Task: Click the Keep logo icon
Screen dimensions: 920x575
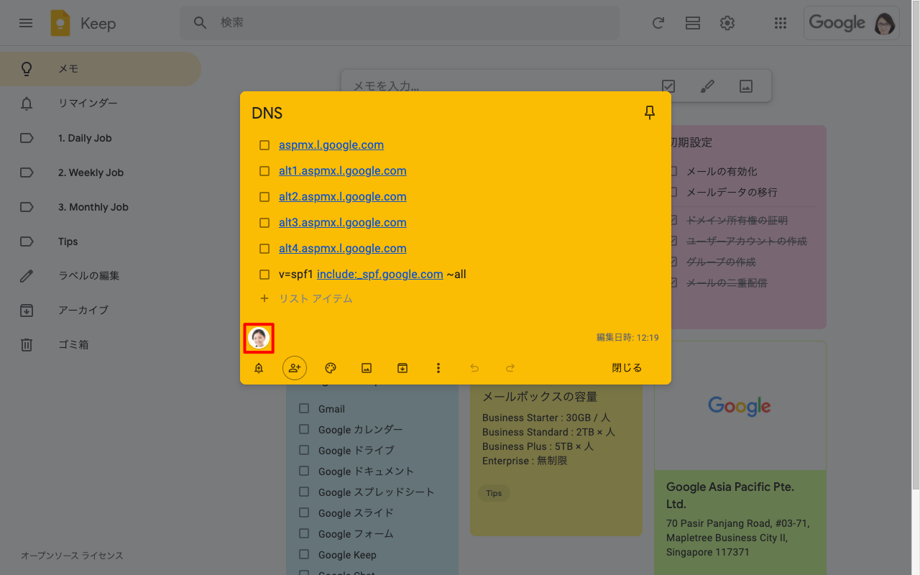Action: click(x=60, y=23)
